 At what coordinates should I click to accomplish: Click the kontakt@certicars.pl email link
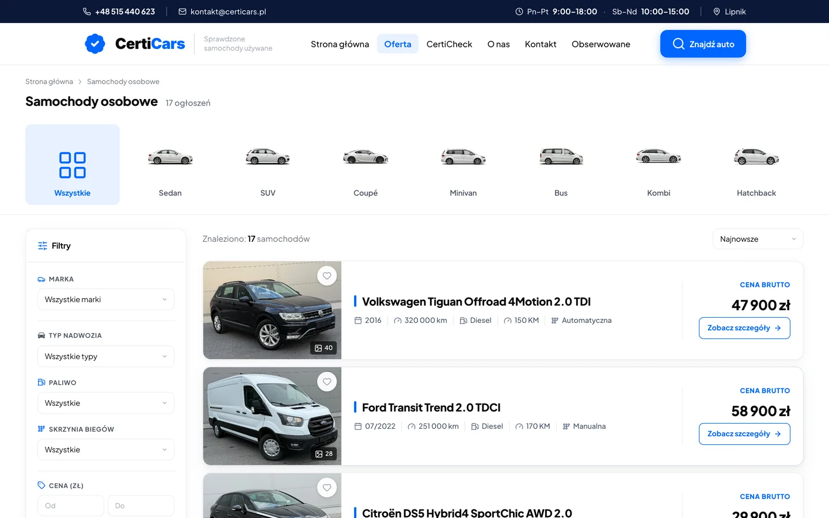[x=228, y=12]
